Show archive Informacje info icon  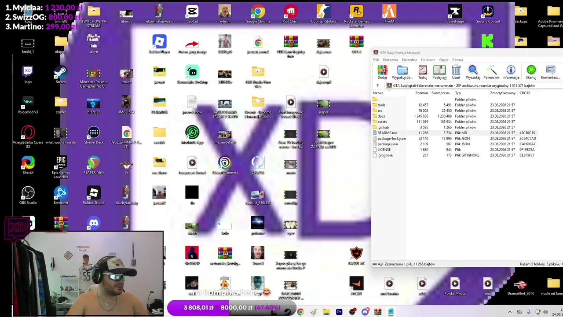pos(511,72)
